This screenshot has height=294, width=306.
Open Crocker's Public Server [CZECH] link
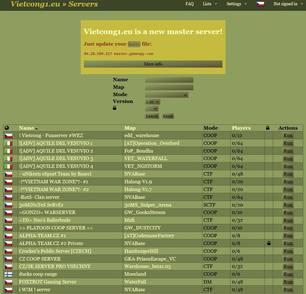55,251
